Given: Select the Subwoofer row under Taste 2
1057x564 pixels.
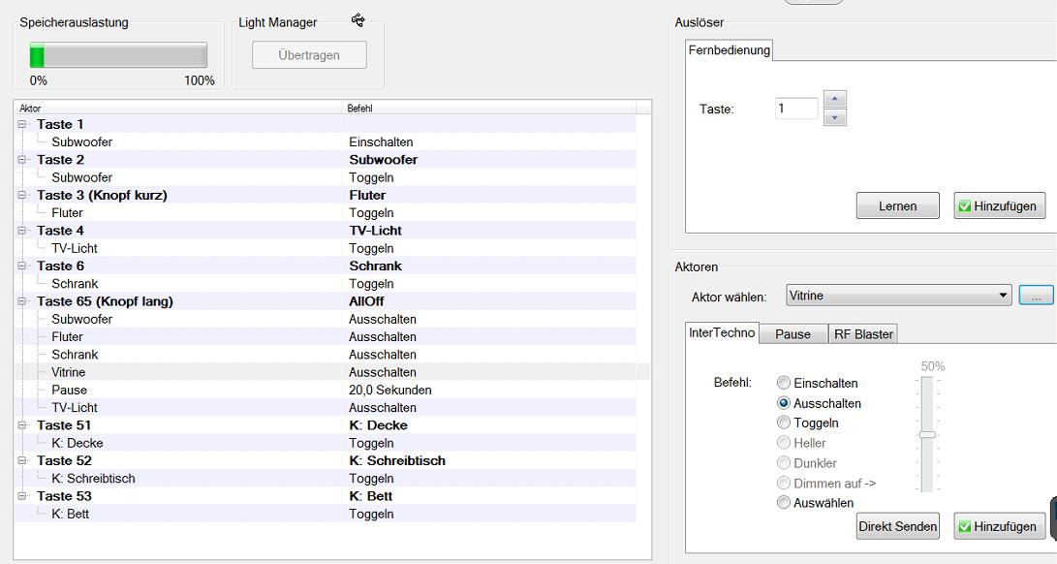Looking at the screenshot, I should click(325, 177).
